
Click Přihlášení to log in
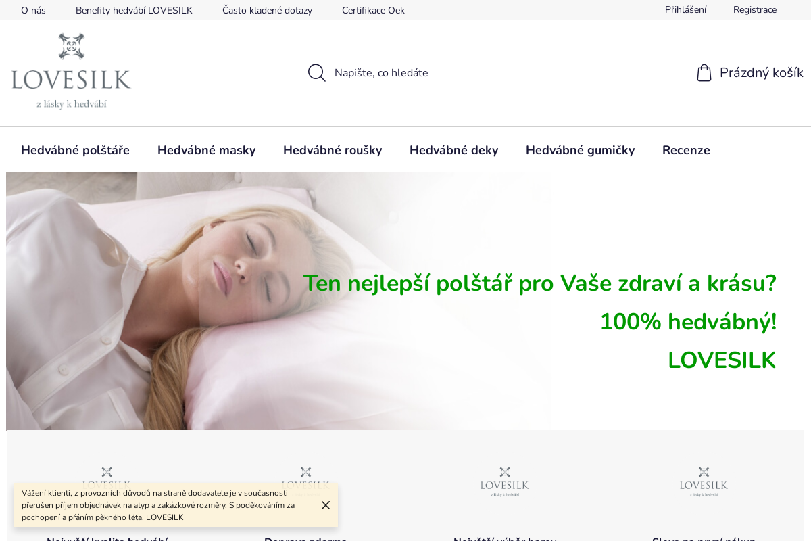[x=685, y=9]
